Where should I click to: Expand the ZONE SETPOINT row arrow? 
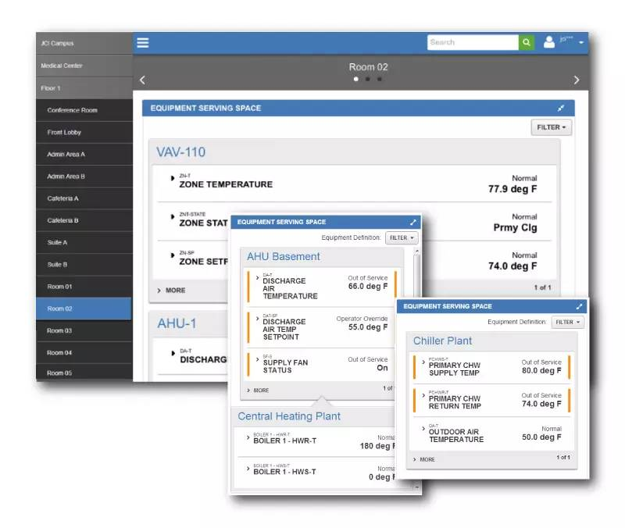coord(173,255)
